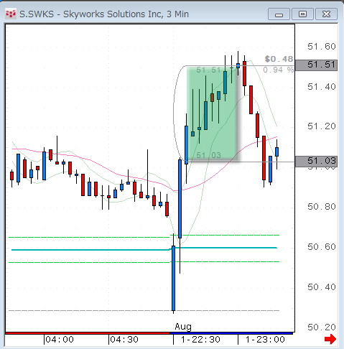Click the teal horizontal pivot line
Screen dimensions: 344x349
[144, 248]
